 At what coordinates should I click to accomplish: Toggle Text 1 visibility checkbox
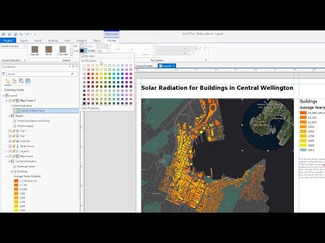(x=10, y=131)
